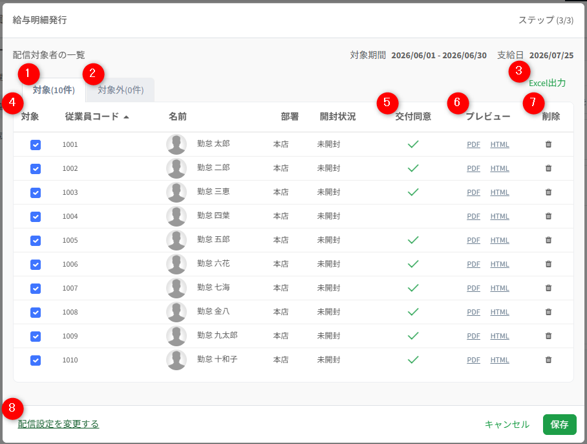This screenshot has height=444, width=587.
Task: Toggle checkbox for 勤怠 十和子
Action: point(36,361)
